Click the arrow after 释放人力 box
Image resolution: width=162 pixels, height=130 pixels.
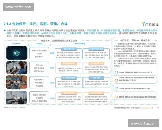pos(52,68)
